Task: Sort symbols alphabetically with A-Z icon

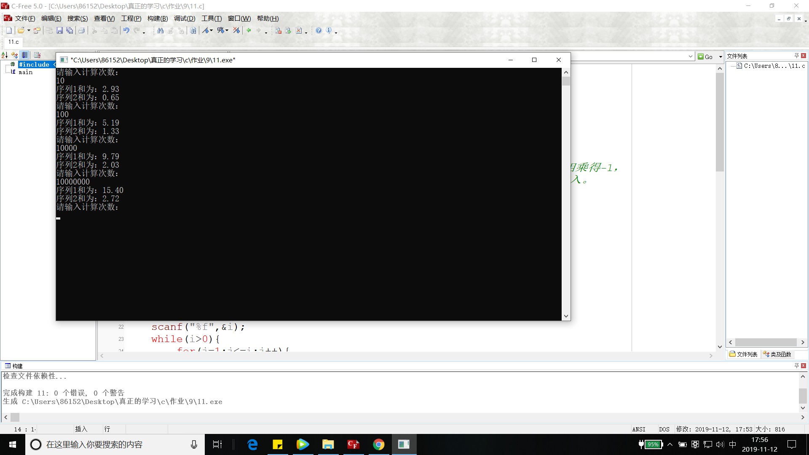Action: tap(5, 55)
